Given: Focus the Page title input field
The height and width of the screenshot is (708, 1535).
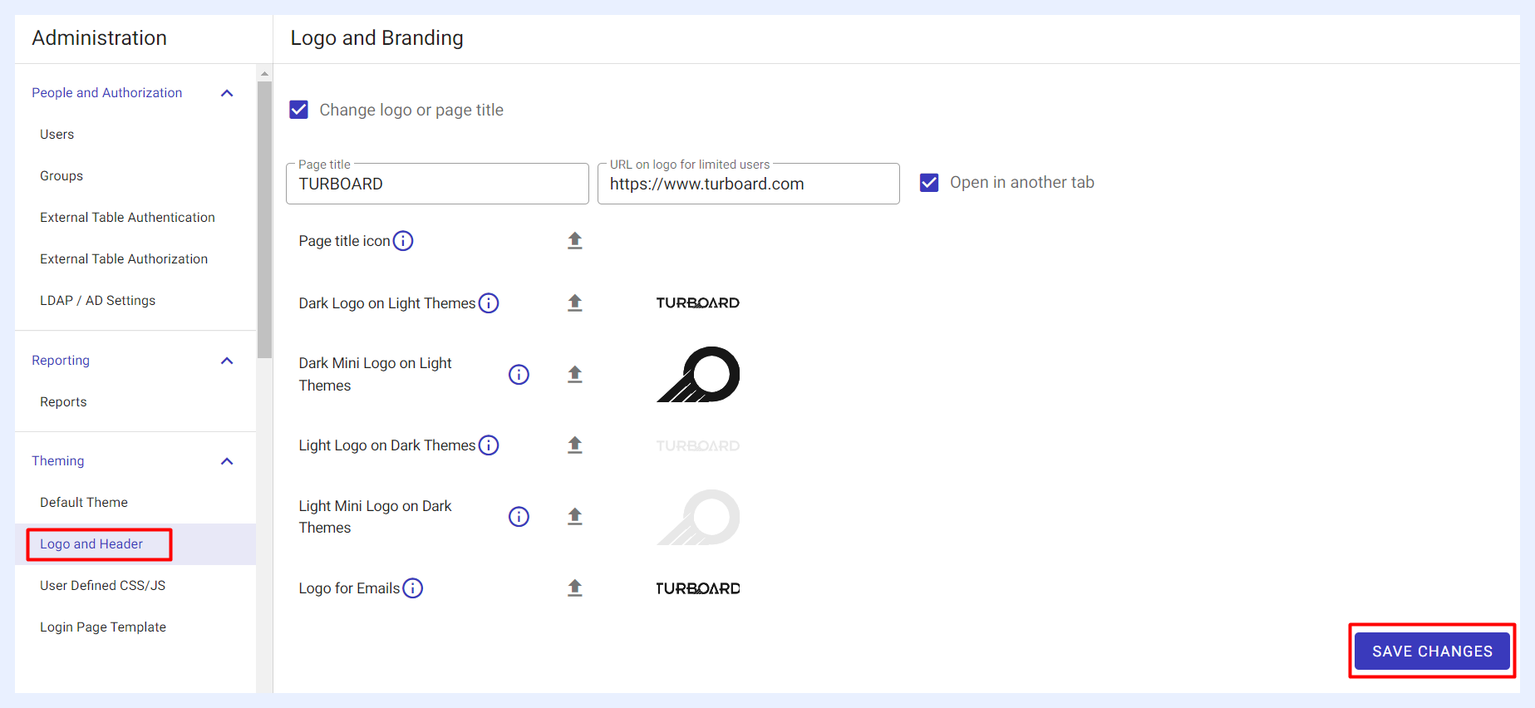Looking at the screenshot, I should coord(437,184).
